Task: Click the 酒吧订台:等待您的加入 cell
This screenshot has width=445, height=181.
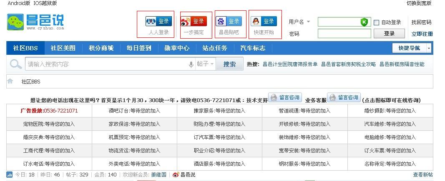Action: (x=135, y=111)
